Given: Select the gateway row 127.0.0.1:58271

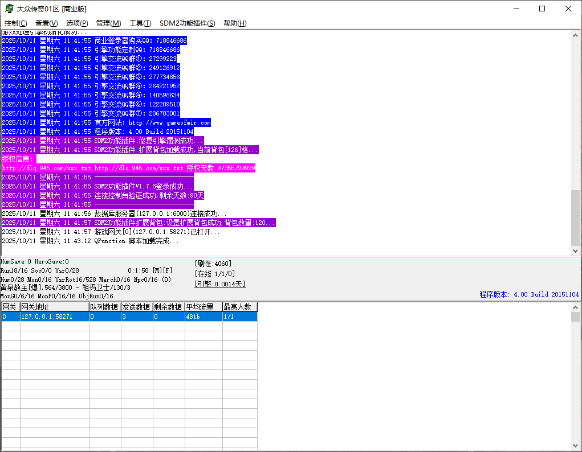Looking at the screenshot, I should pyautogui.click(x=54, y=317).
